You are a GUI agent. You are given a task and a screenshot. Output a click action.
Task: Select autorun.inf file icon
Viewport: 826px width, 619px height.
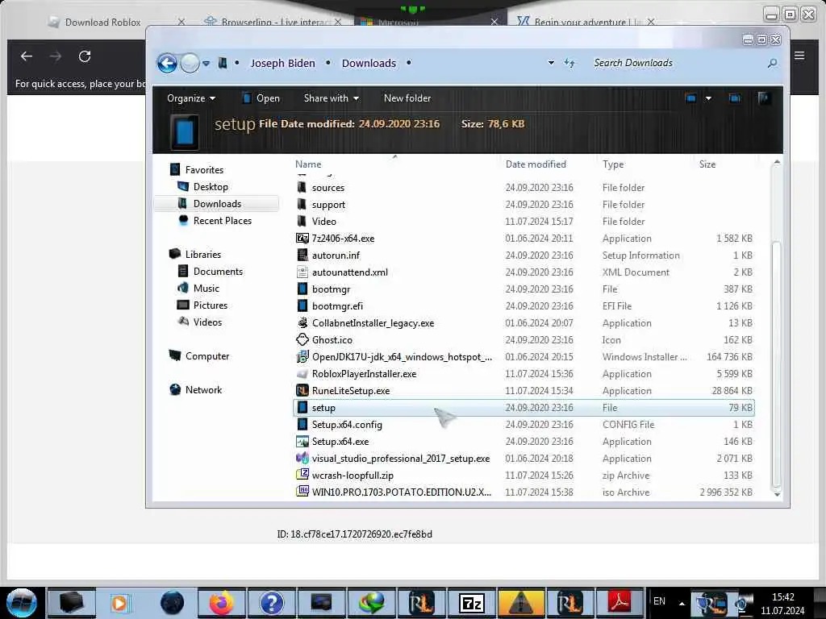(x=302, y=255)
